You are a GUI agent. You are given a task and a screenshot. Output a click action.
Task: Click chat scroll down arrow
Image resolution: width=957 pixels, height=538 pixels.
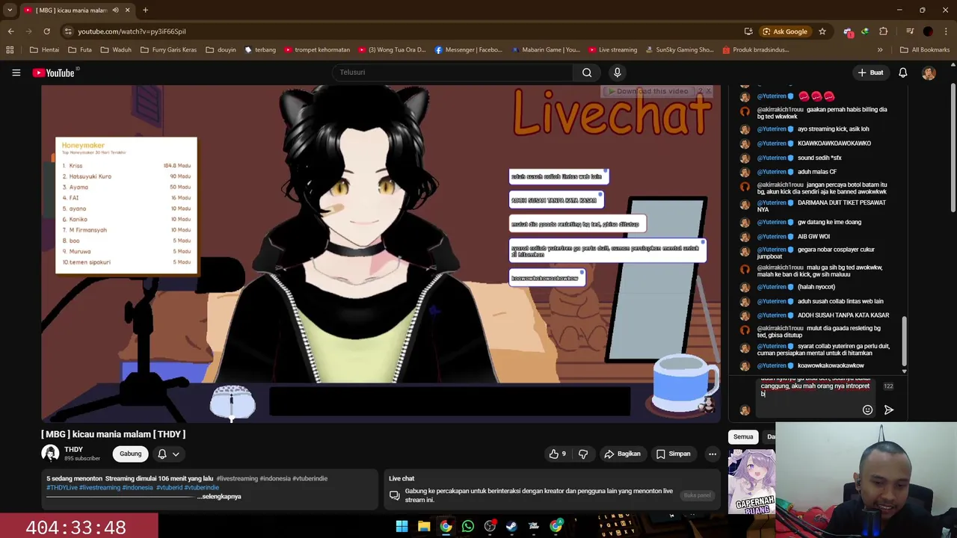[x=904, y=371]
